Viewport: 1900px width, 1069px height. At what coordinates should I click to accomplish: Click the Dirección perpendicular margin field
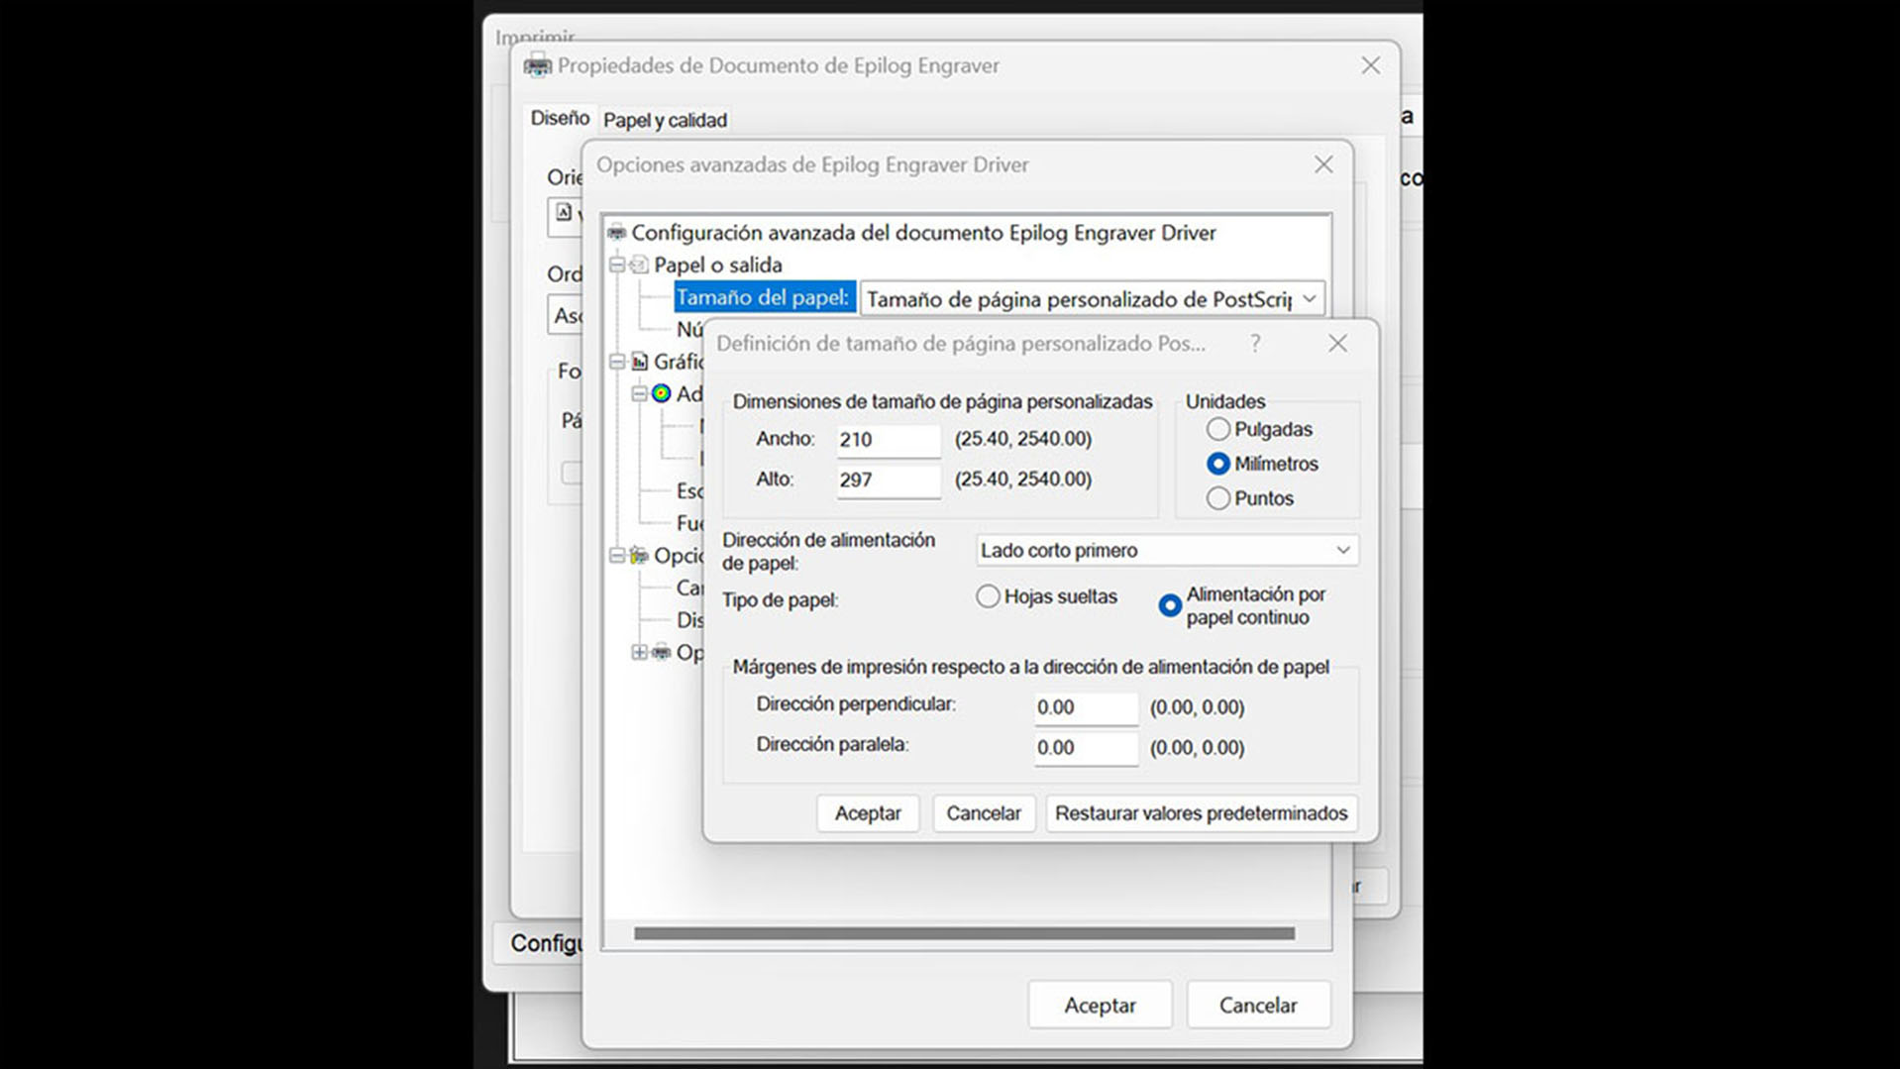1086,707
